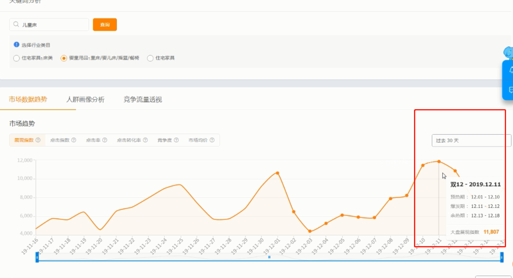Select the 婴童用品›童床/婴儿床 category radio
Viewport: 513px width, 278px height.
[63, 58]
